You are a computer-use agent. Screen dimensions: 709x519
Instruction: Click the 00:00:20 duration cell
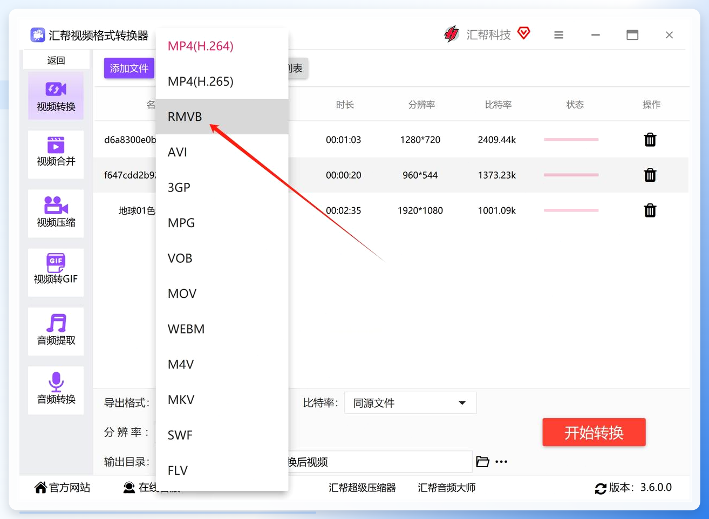pos(344,175)
